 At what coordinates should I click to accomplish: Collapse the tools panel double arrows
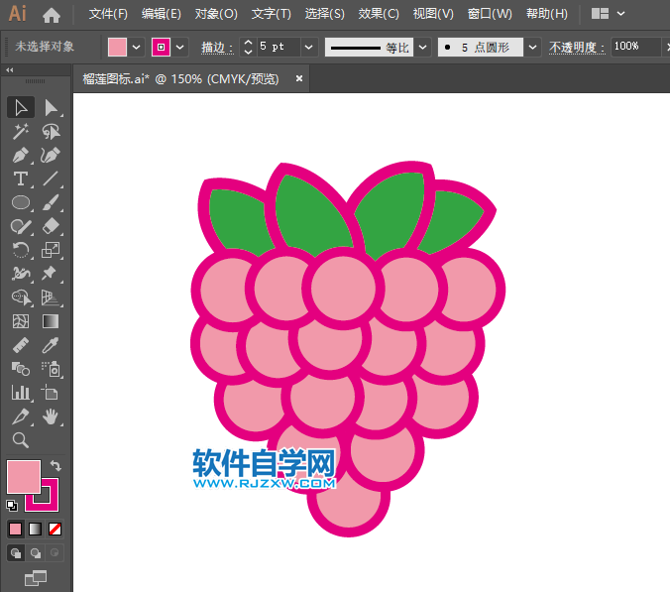pos(9,70)
